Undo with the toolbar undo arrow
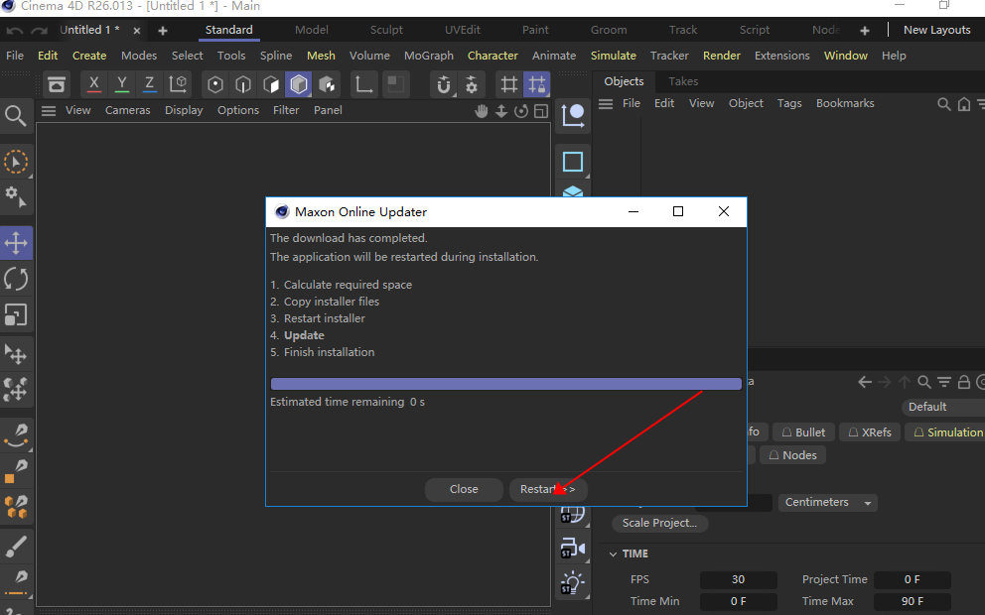Screen dimensions: 985x615 point(15,31)
